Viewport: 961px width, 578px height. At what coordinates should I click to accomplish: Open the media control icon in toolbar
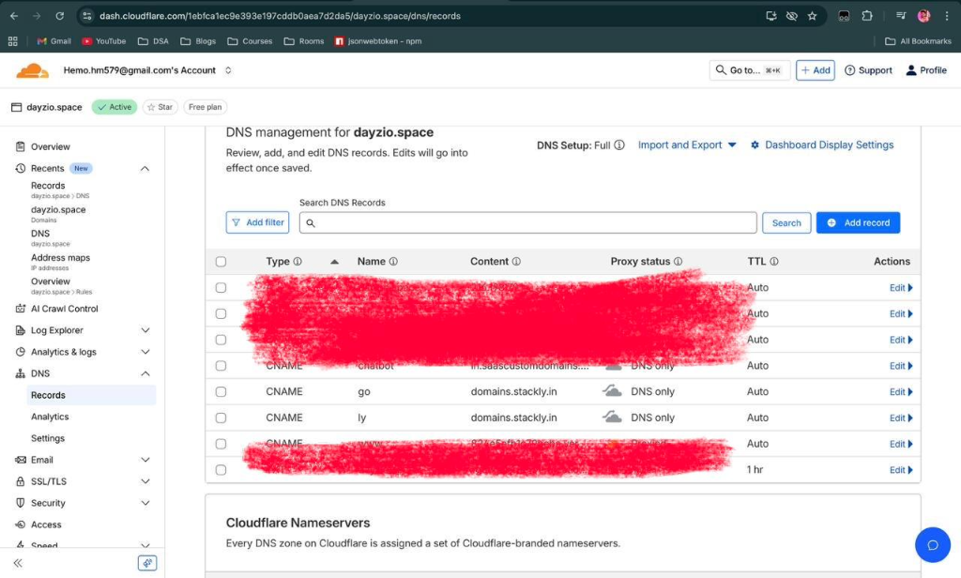pos(900,16)
